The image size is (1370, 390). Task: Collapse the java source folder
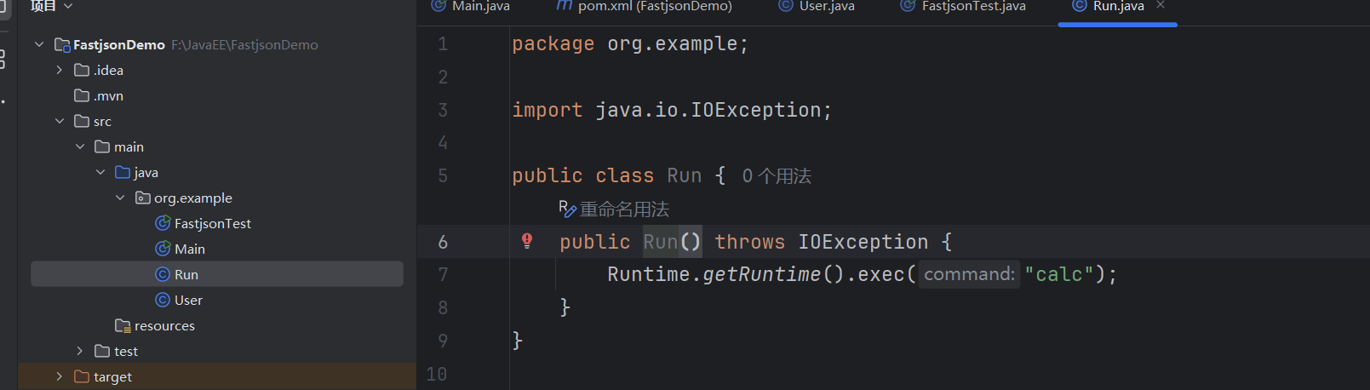[x=100, y=172]
